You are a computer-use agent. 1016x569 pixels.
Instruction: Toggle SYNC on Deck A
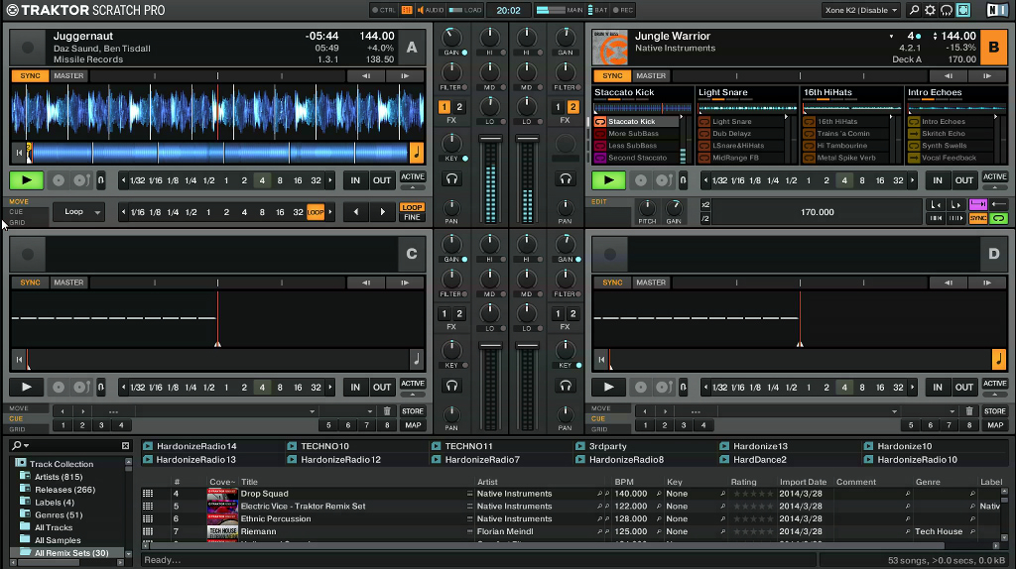(x=30, y=75)
